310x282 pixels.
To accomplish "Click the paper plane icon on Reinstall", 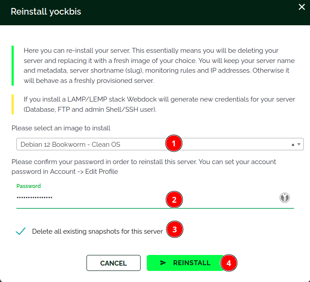I will coord(163,263).
